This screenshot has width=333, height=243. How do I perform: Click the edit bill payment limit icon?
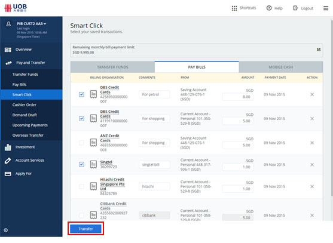click(319, 50)
